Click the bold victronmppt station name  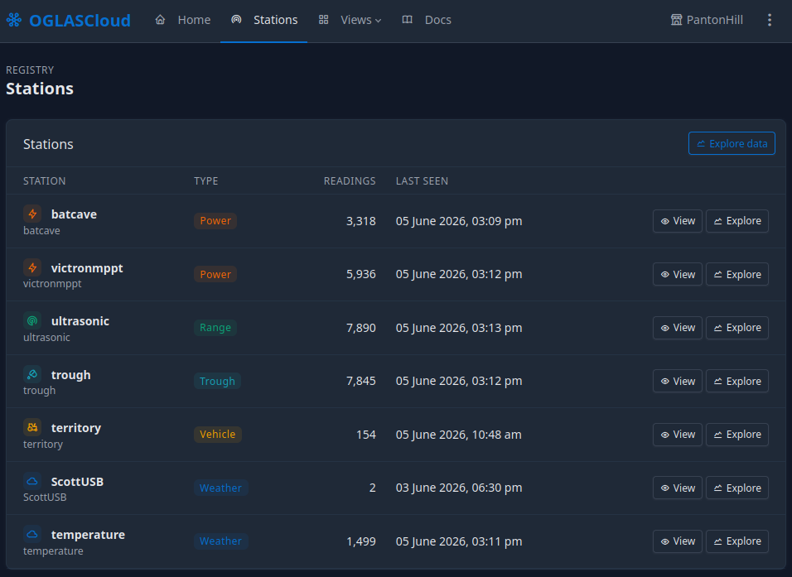[x=87, y=268]
